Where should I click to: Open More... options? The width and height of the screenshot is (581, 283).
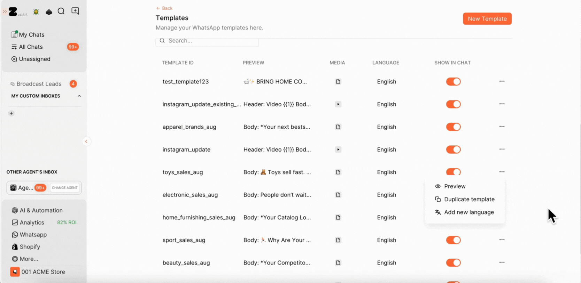[x=25, y=259]
